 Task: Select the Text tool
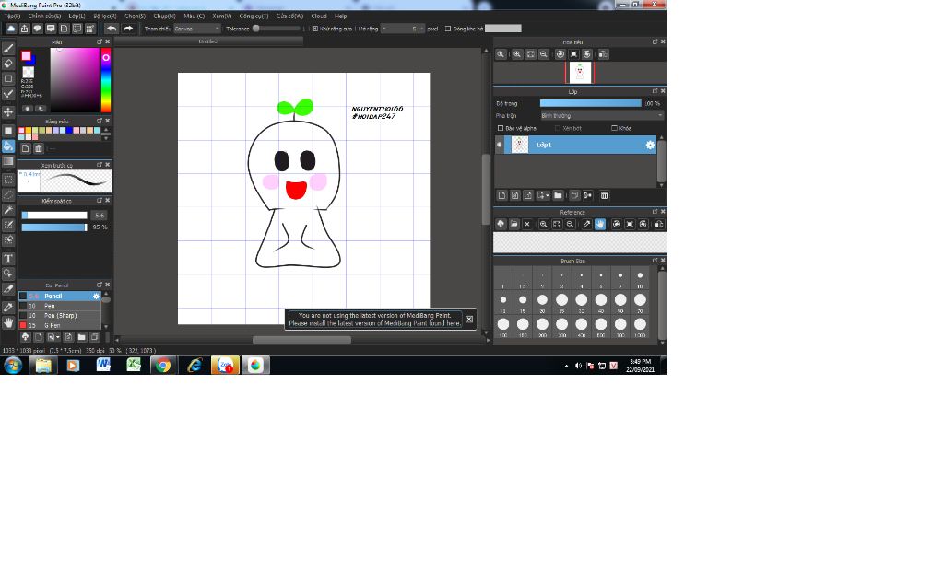[x=8, y=259]
